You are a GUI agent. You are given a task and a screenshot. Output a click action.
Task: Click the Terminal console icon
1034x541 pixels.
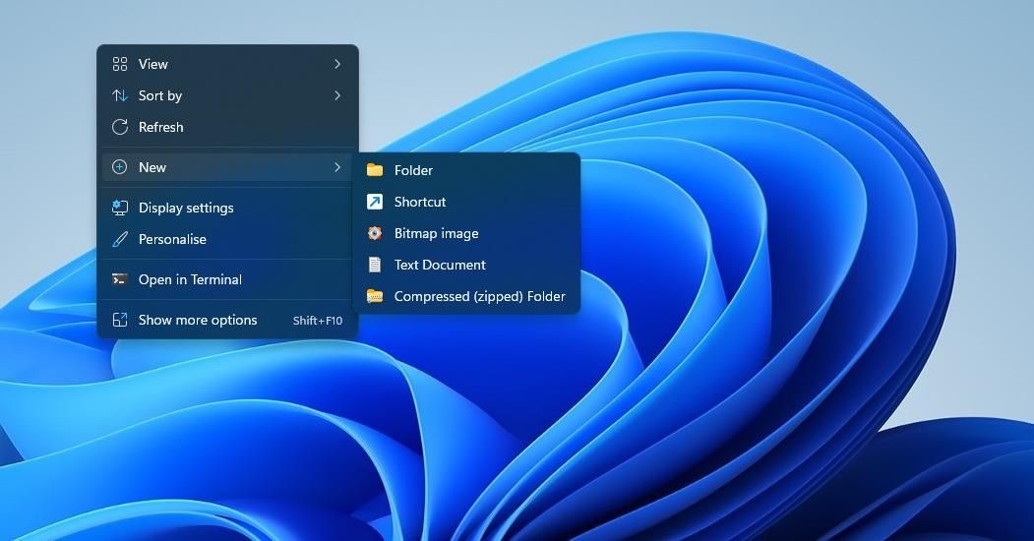coord(119,279)
